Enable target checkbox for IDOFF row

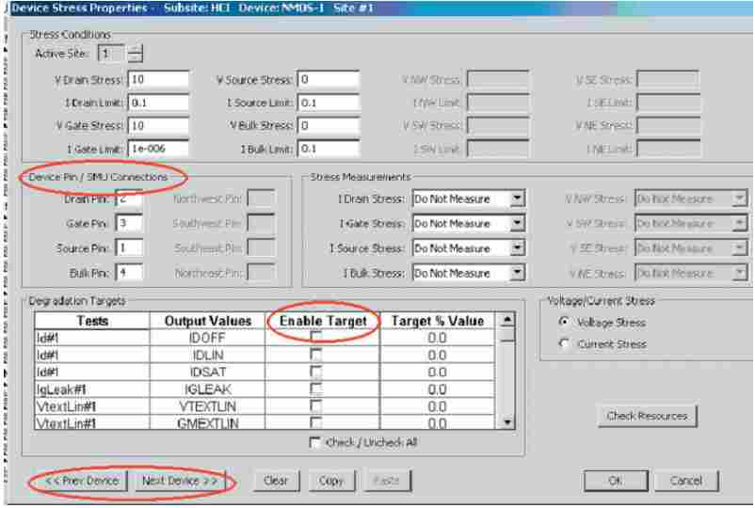316,338
